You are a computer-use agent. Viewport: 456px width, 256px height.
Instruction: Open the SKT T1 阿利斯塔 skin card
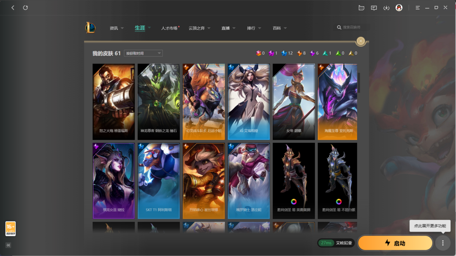click(158, 181)
